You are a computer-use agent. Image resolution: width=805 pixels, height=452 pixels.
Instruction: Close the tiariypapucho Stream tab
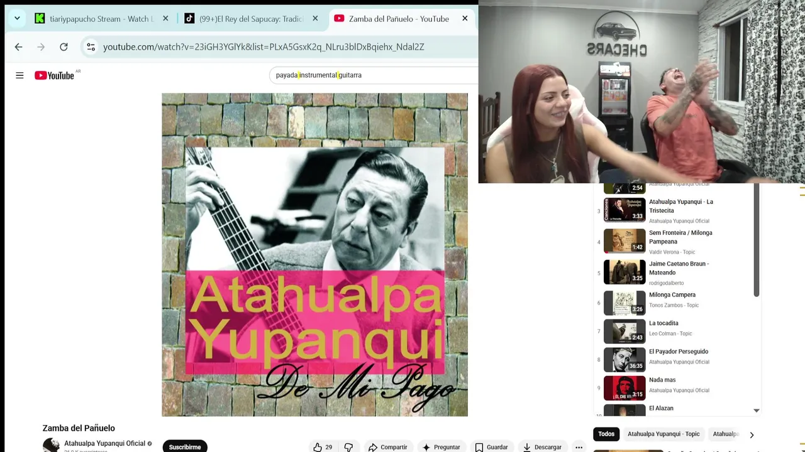coord(165,19)
